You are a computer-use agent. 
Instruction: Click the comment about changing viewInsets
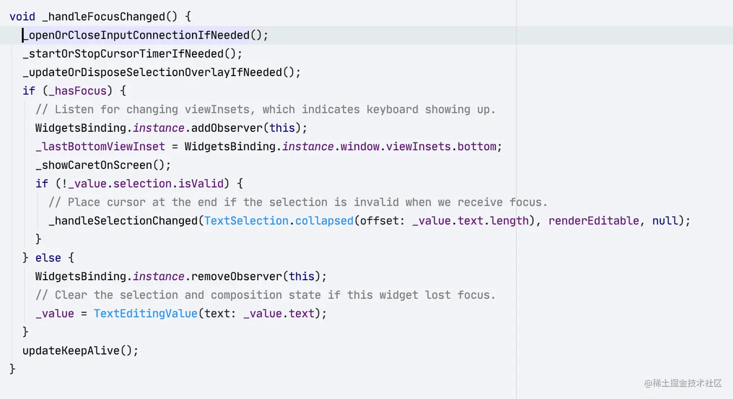point(265,110)
